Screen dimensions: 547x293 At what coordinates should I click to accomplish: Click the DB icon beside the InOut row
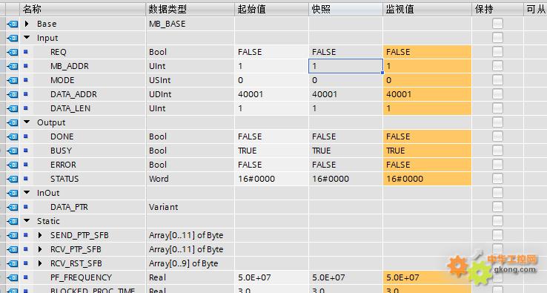pos(13,193)
